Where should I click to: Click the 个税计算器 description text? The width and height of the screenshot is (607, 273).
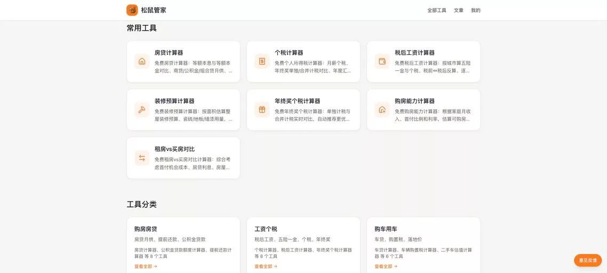[314, 67]
